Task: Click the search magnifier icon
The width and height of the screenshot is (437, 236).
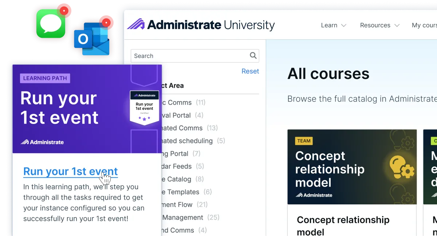Action: tap(253, 56)
